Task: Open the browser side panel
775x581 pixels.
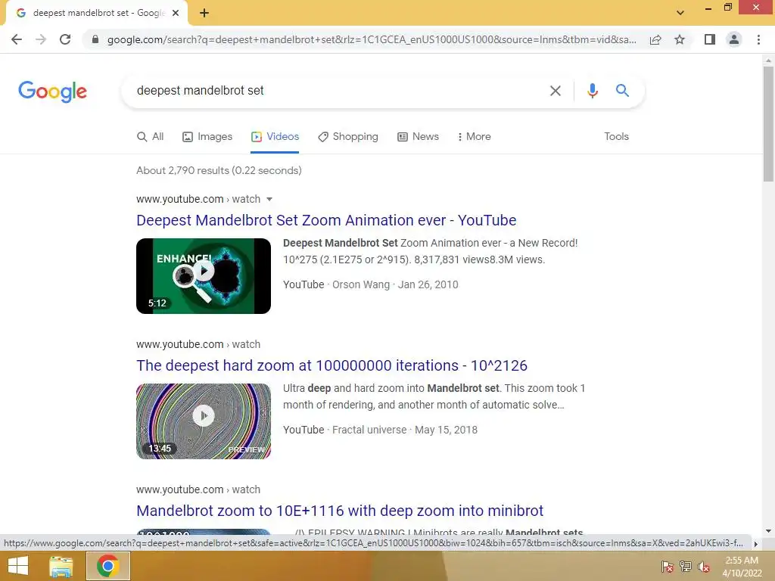Action: pos(710,39)
